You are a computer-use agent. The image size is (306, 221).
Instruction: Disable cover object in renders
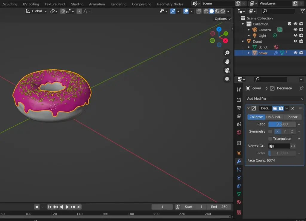[301, 53]
